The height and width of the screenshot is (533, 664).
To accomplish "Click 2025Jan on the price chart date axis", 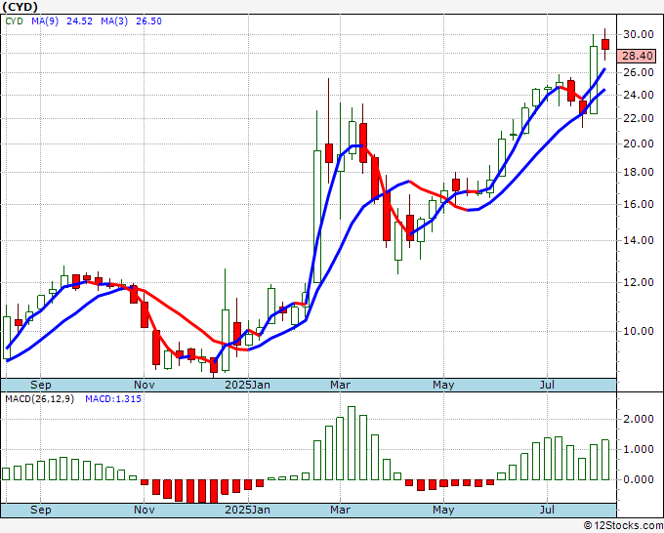I will click(x=247, y=385).
